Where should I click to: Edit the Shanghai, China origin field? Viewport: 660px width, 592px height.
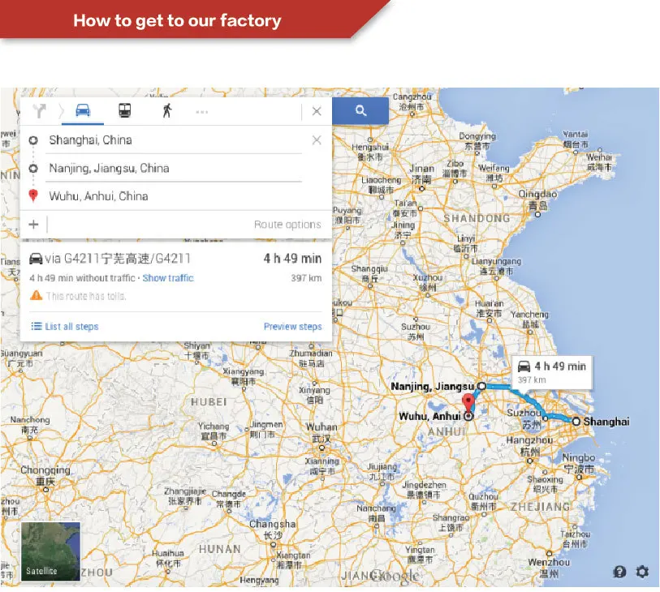[x=174, y=140]
